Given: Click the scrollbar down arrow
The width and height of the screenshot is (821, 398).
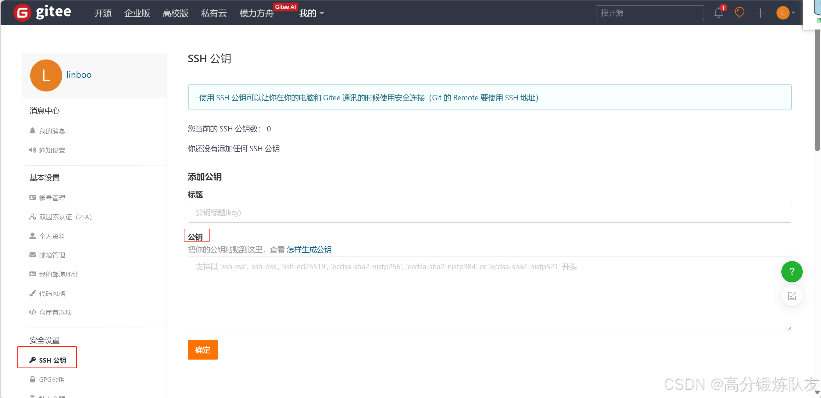Looking at the screenshot, I should point(817,393).
